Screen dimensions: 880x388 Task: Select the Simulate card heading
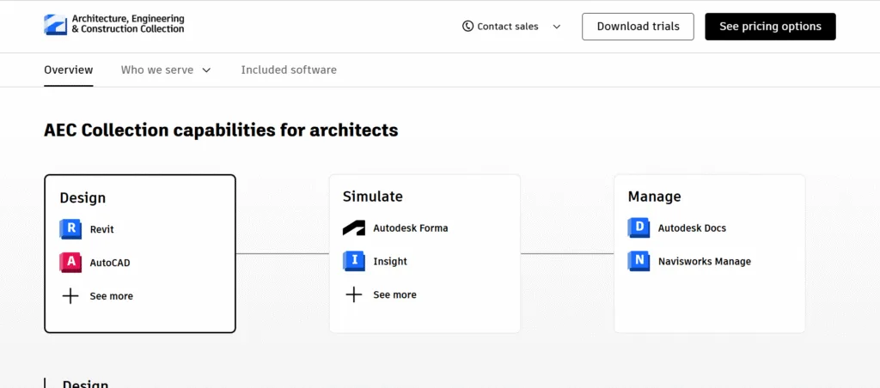tap(373, 197)
